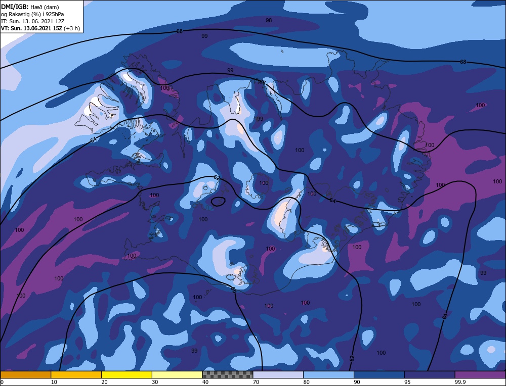The image size is (506, 386).
Task: Click the '90' legend scale label
Action: pyautogui.click(x=357, y=382)
